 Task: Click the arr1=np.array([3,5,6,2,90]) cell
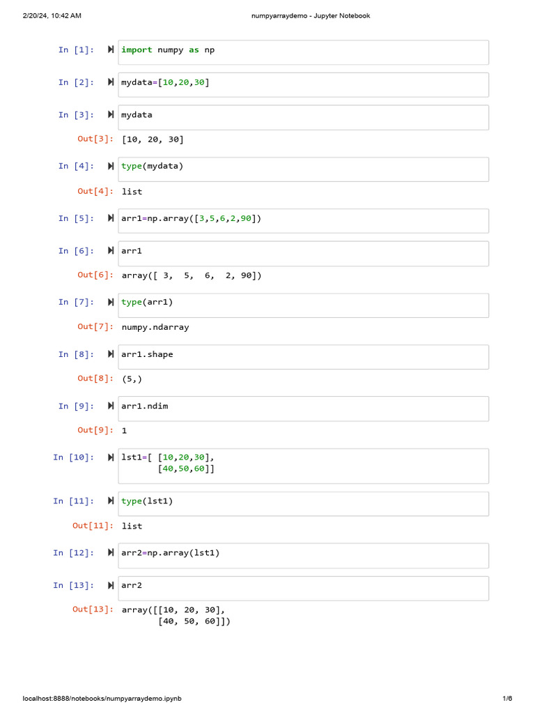[x=304, y=221]
